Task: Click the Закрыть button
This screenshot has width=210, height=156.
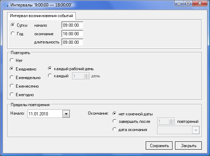Action: (x=188, y=146)
